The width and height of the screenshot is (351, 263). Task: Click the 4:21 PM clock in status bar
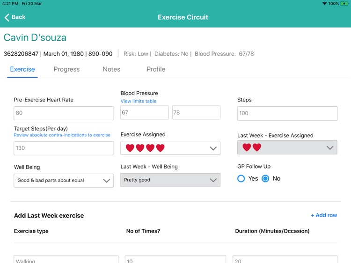pyautogui.click(x=10, y=4)
